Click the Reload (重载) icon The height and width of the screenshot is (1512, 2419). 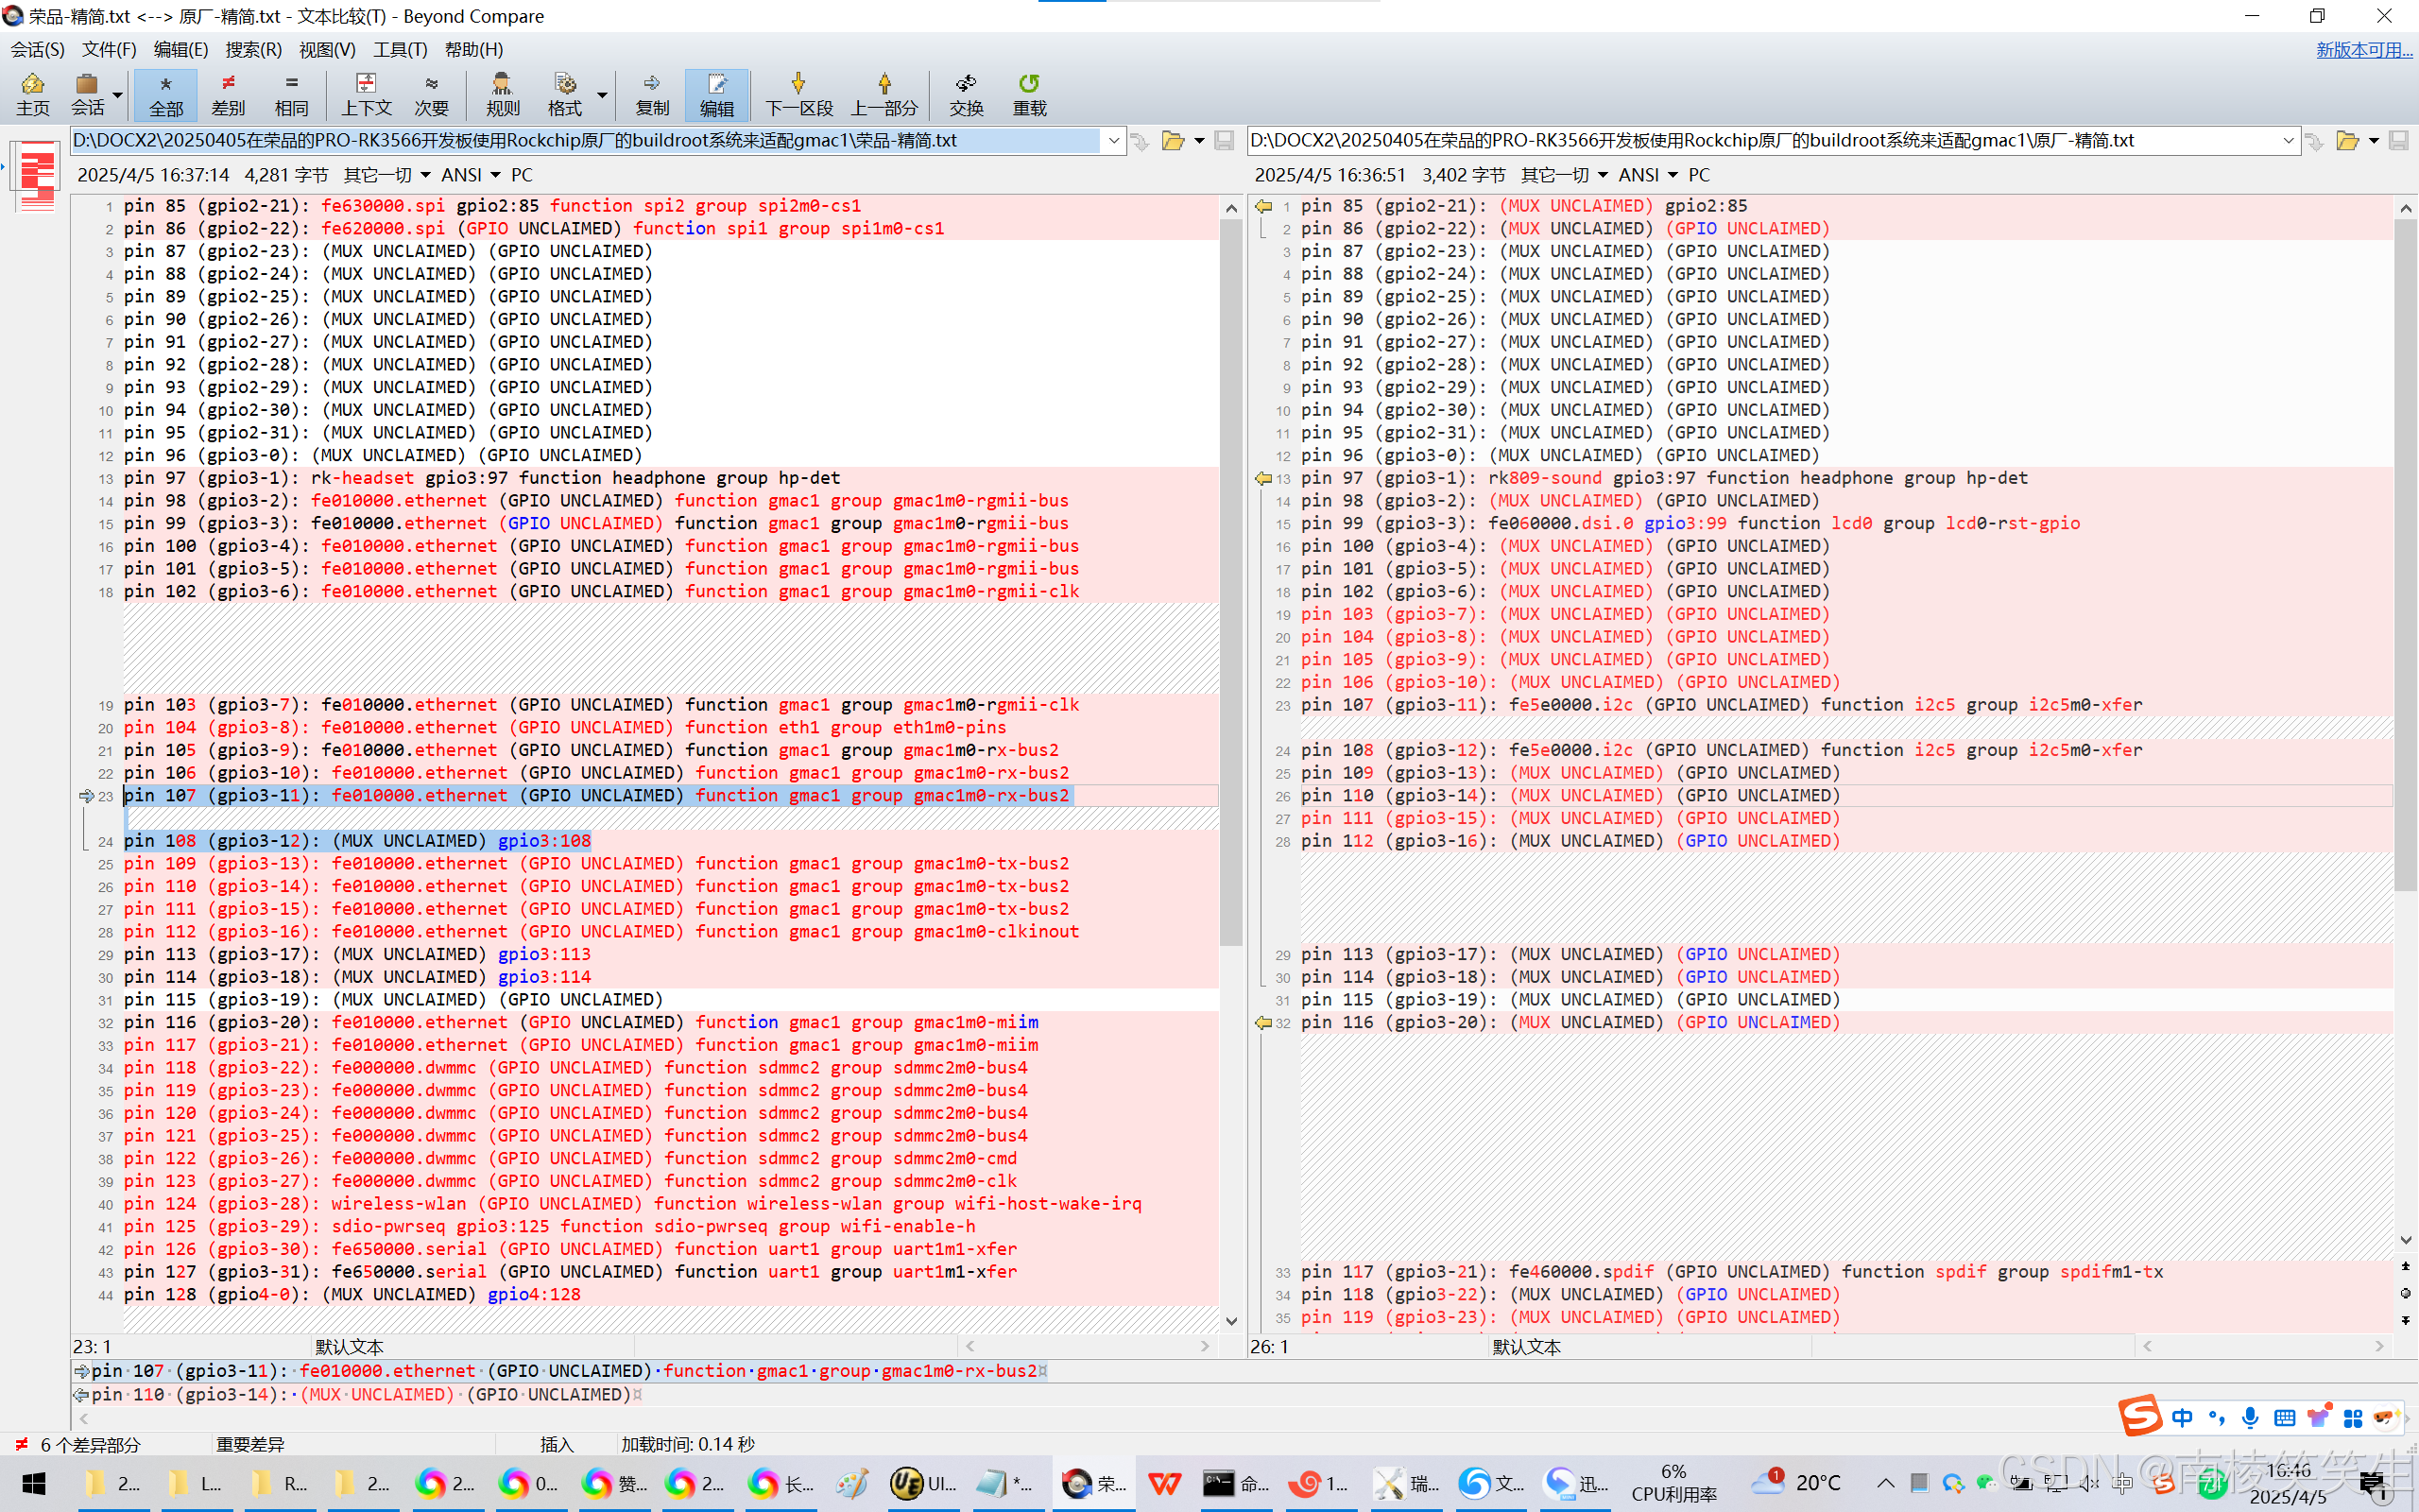click(x=1029, y=94)
